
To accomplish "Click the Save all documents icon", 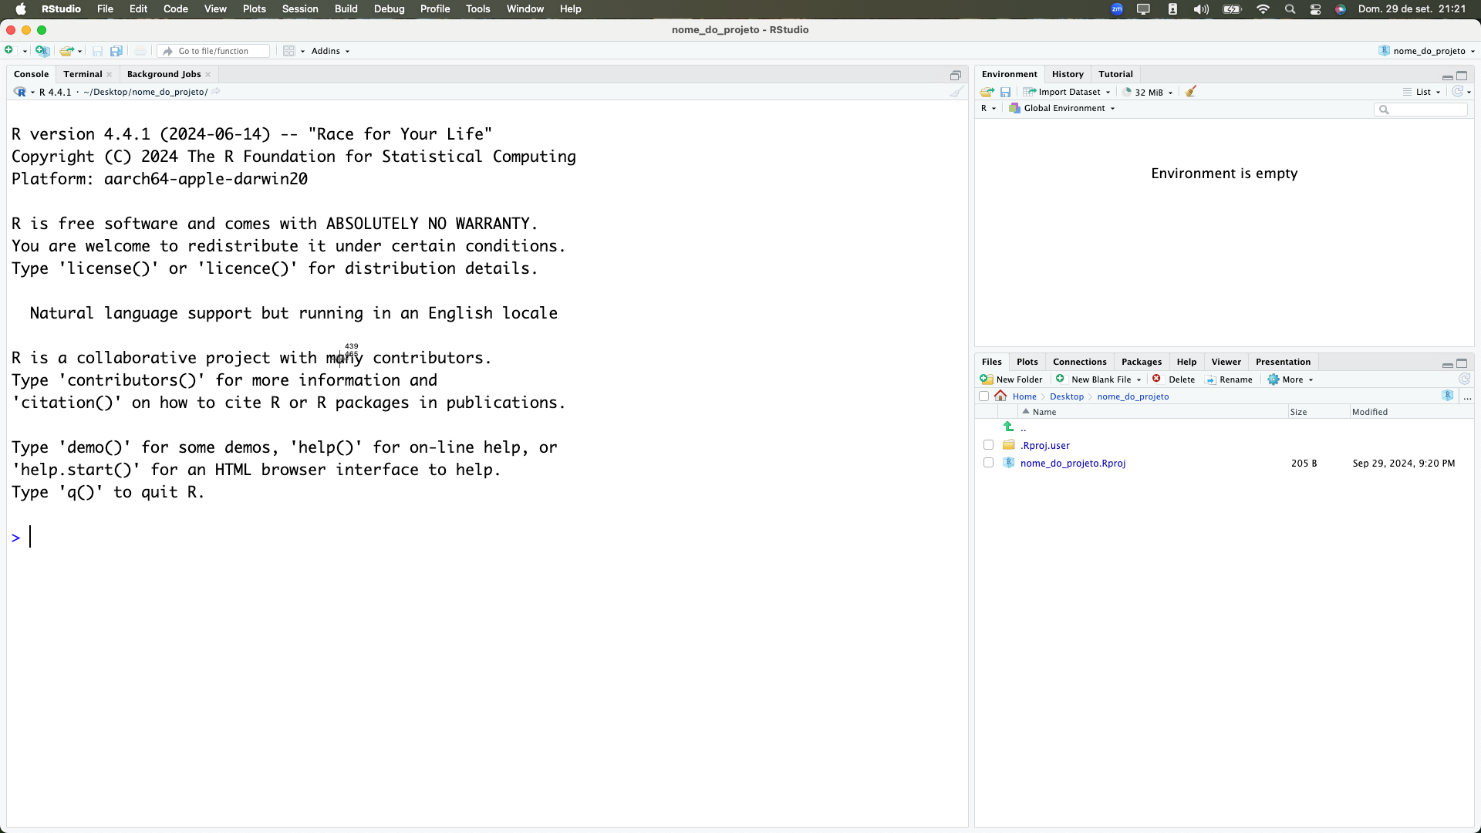I will (x=116, y=51).
